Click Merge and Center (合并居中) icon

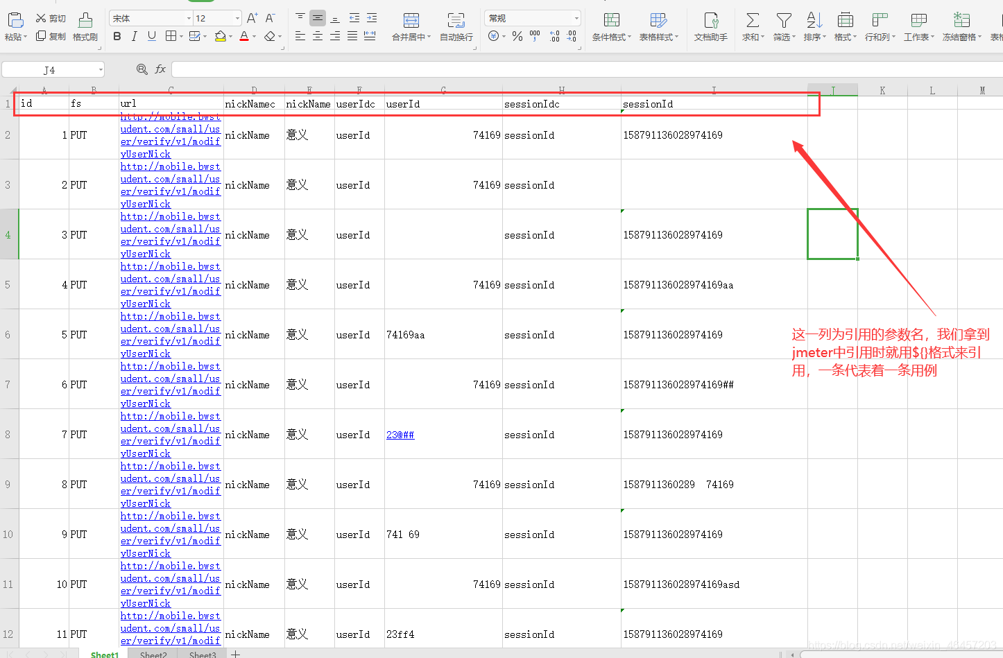pos(411,19)
